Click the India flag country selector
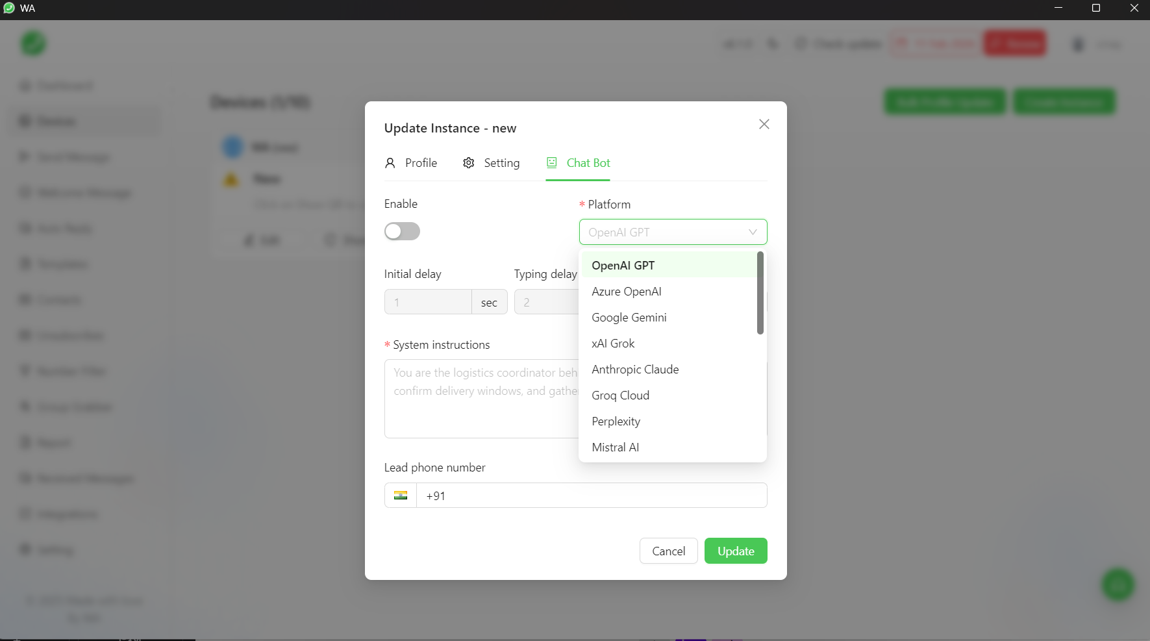 401,496
